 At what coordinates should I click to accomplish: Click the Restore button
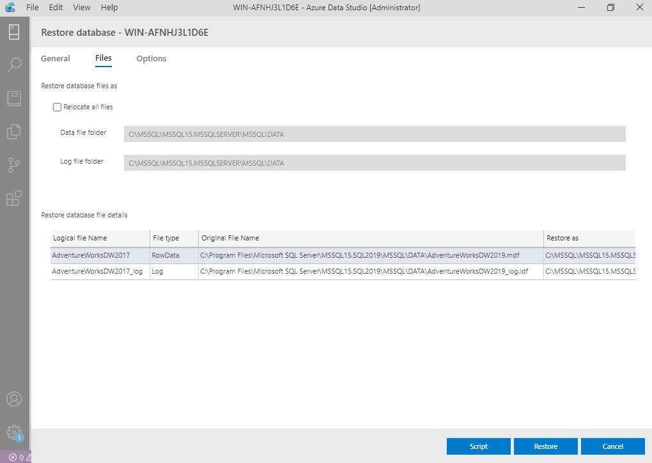545,446
